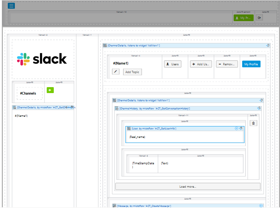The height and width of the screenshot is (208, 280).
Task: Click the Load more... button
Action: (188, 186)
